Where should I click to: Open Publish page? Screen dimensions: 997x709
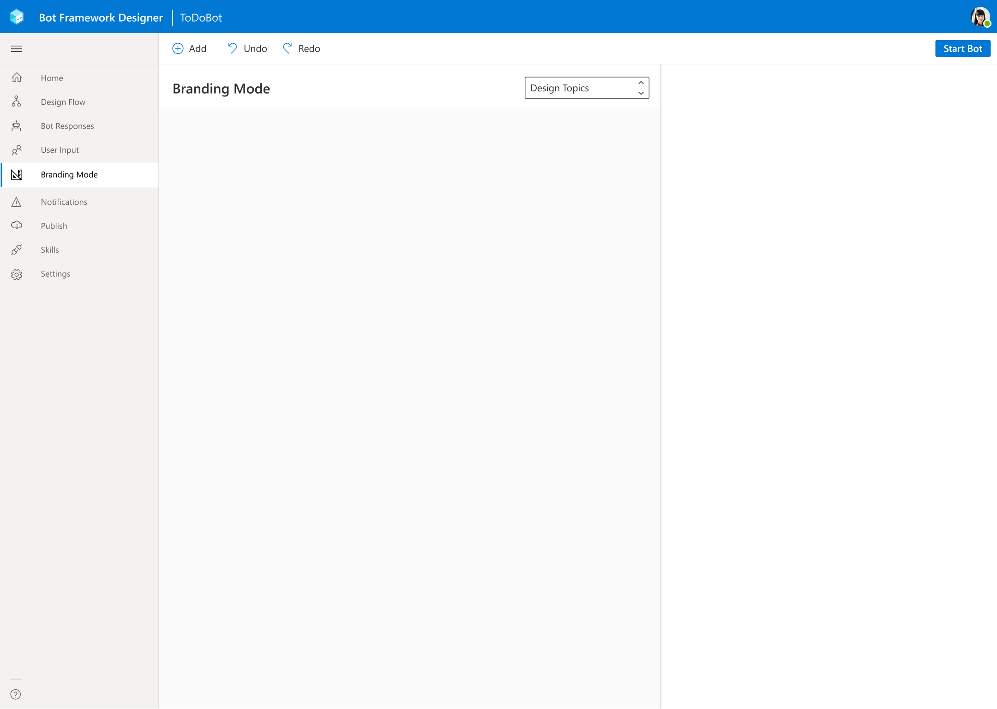coord(80,226)
